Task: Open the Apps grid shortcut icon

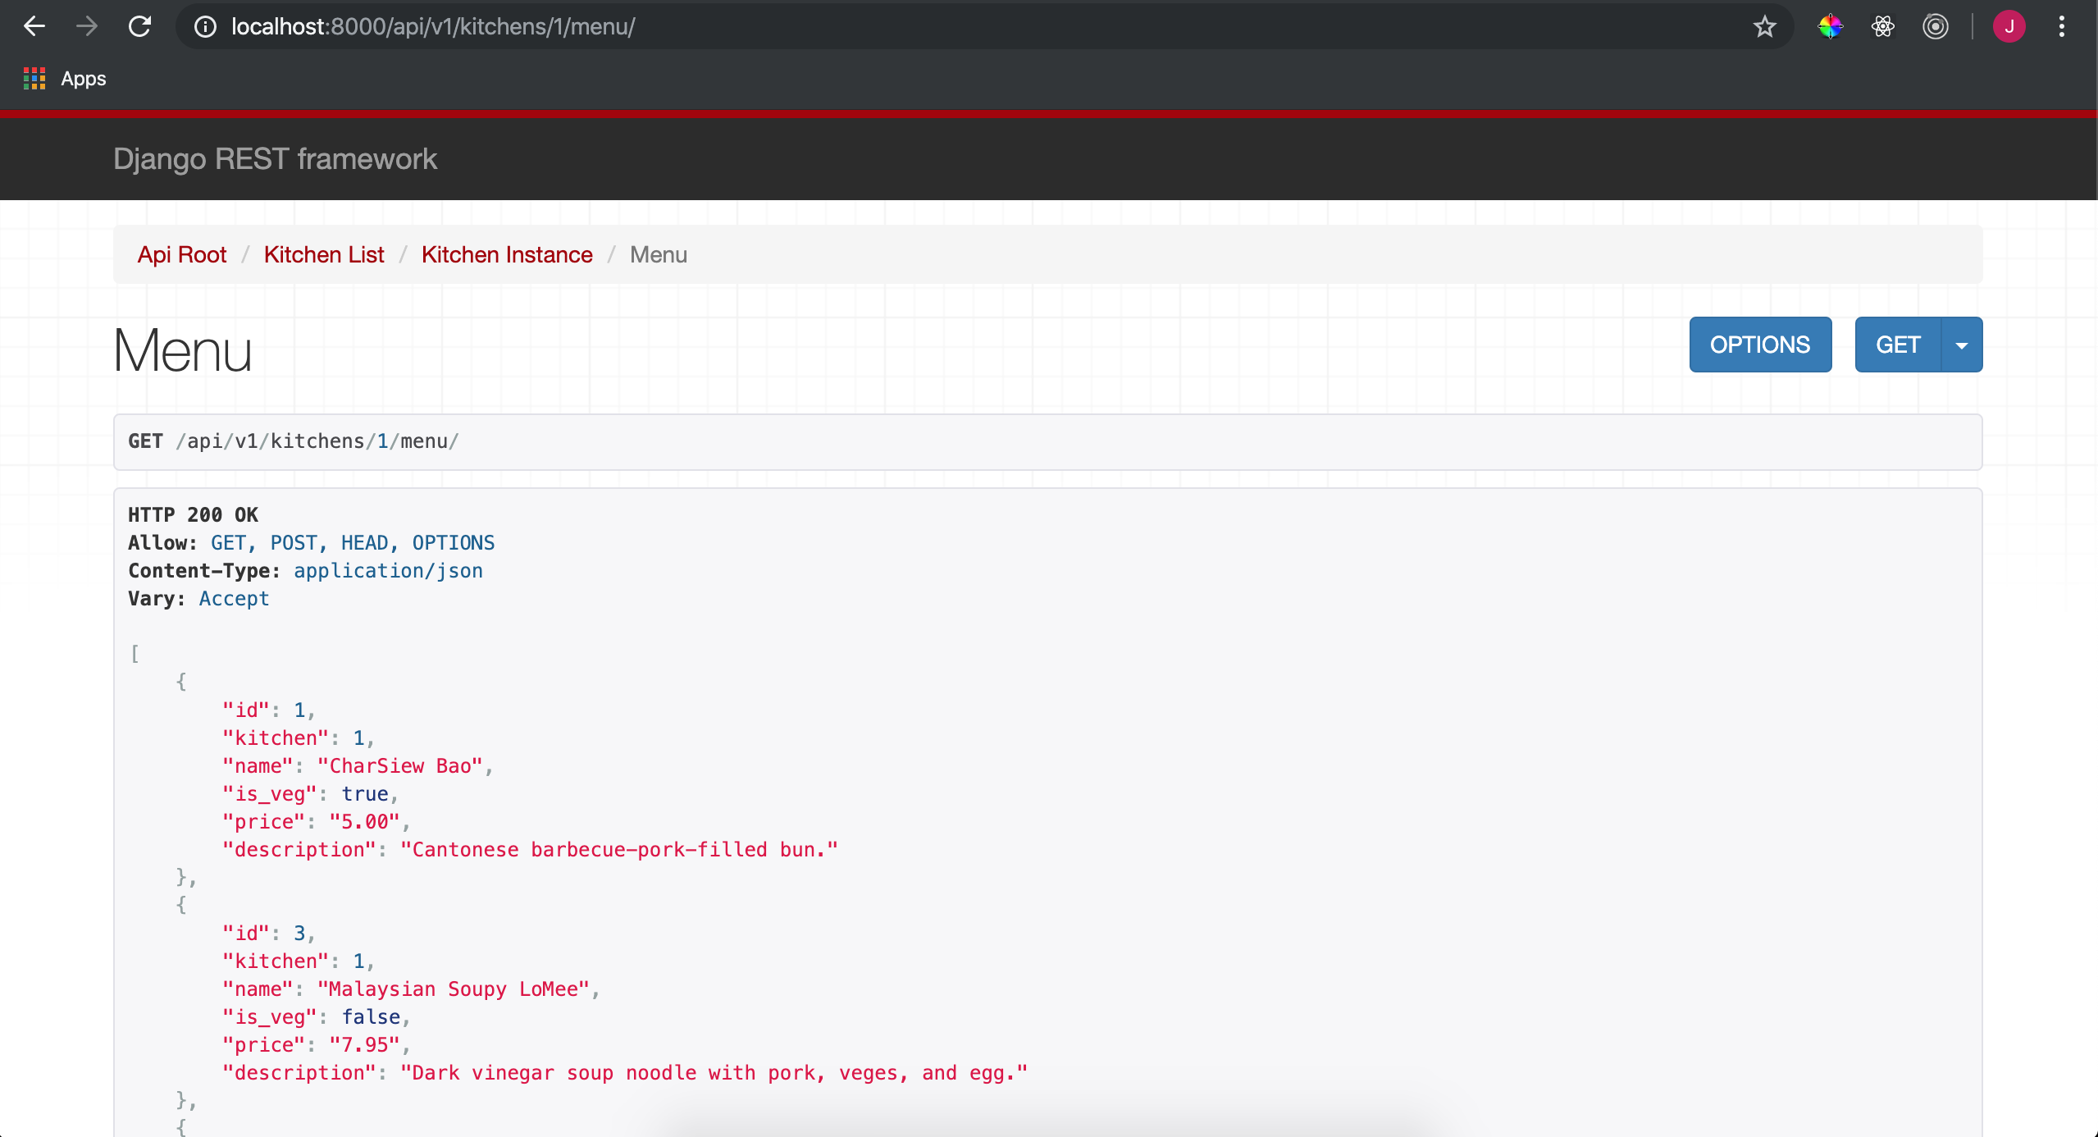Action: coord(34,79)
